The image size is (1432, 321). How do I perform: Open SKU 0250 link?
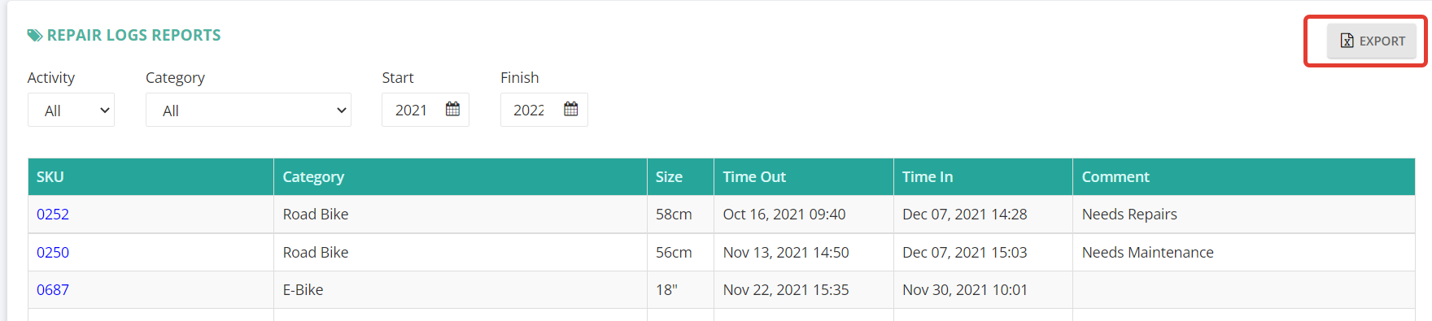pos(53,253)
